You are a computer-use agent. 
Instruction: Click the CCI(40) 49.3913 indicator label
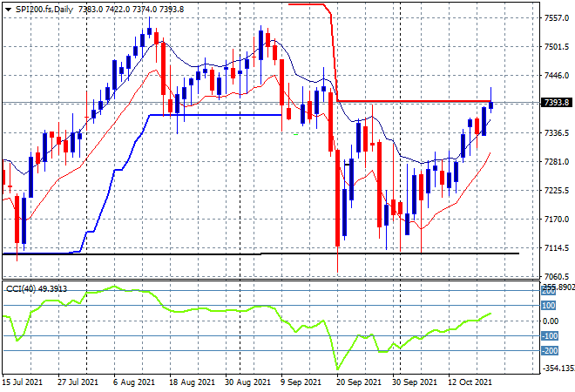point(37,289)
